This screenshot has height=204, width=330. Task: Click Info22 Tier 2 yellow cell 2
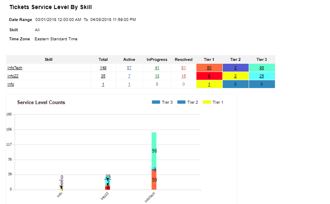(x=235, y=76)
